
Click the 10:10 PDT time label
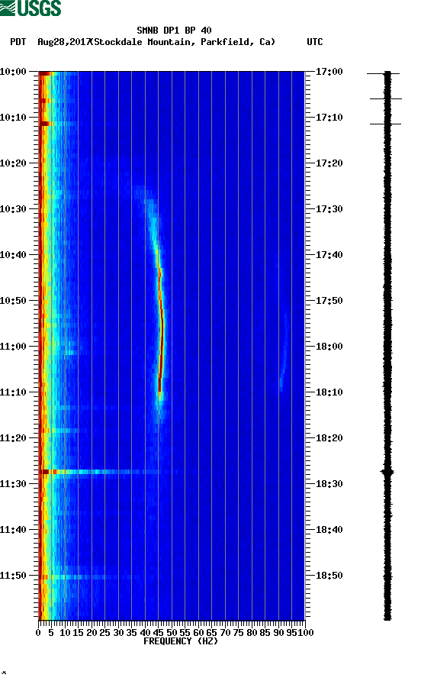(x=13, y=118)
